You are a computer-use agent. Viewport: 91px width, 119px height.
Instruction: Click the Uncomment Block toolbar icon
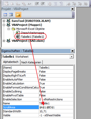point(61,4)
